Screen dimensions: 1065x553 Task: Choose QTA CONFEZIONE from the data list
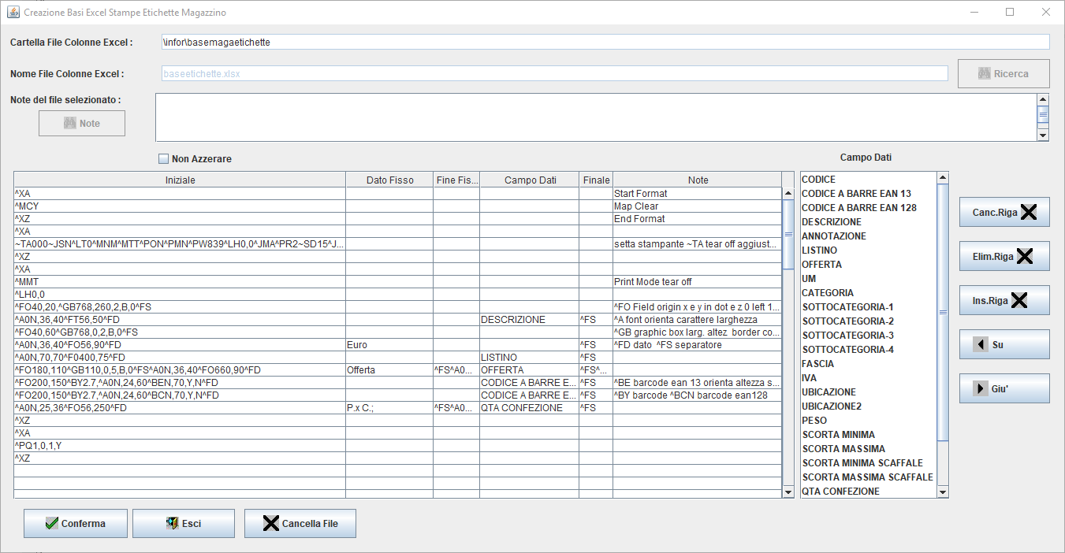tap(840, 492)
